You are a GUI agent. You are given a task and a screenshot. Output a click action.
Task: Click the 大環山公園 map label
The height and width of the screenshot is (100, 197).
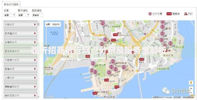pyautogui.click(x=179, y=47)
